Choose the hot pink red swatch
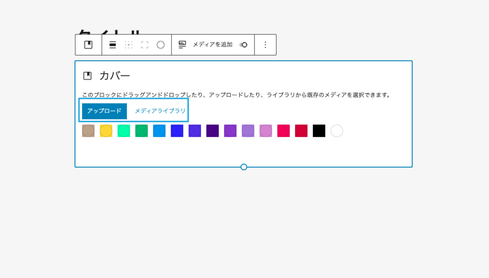Screen dimensions: 489x278 [x=284, y=131]
